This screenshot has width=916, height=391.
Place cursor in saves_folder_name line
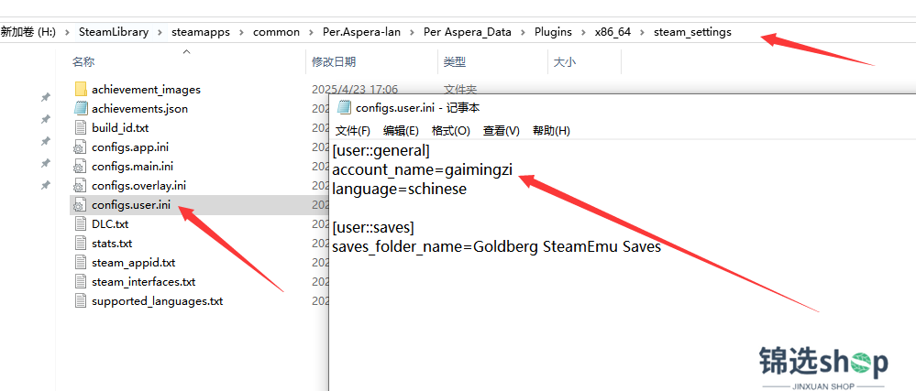pyautogui.click(x=497, y=247)
